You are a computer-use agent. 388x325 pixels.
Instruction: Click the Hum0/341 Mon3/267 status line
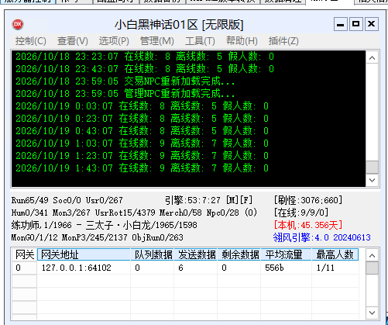(x=134, y=213)
